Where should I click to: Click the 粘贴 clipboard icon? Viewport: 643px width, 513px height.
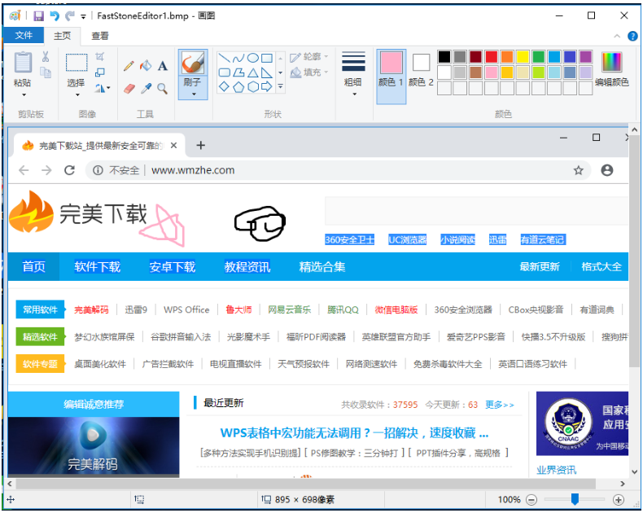(23, 63)
